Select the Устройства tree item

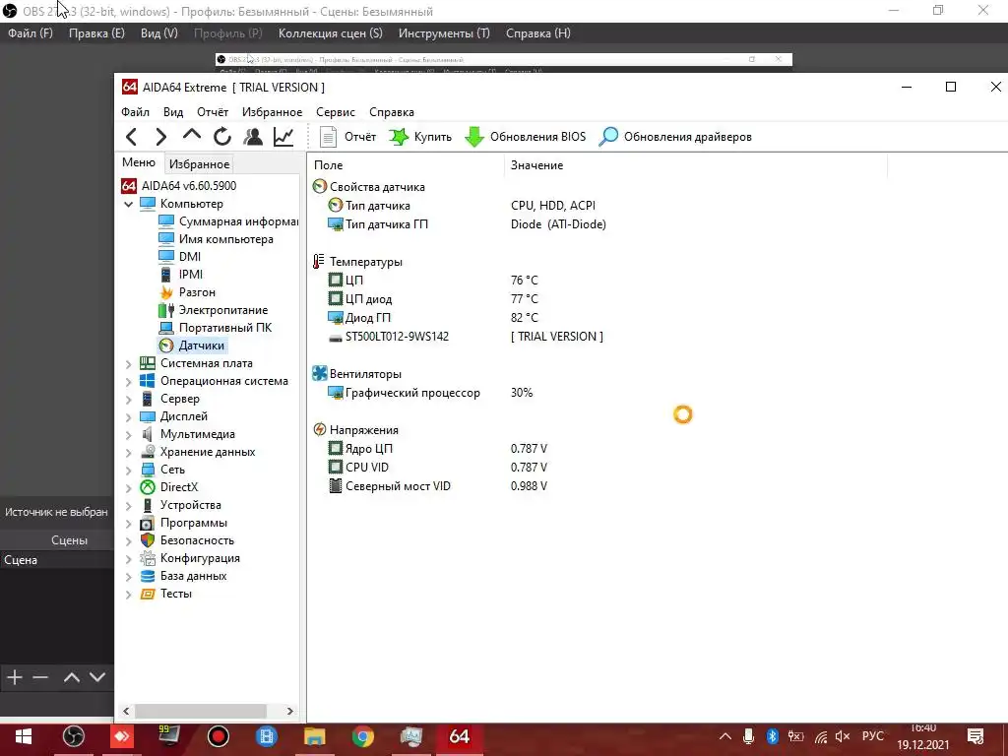[x=181, y=505]
